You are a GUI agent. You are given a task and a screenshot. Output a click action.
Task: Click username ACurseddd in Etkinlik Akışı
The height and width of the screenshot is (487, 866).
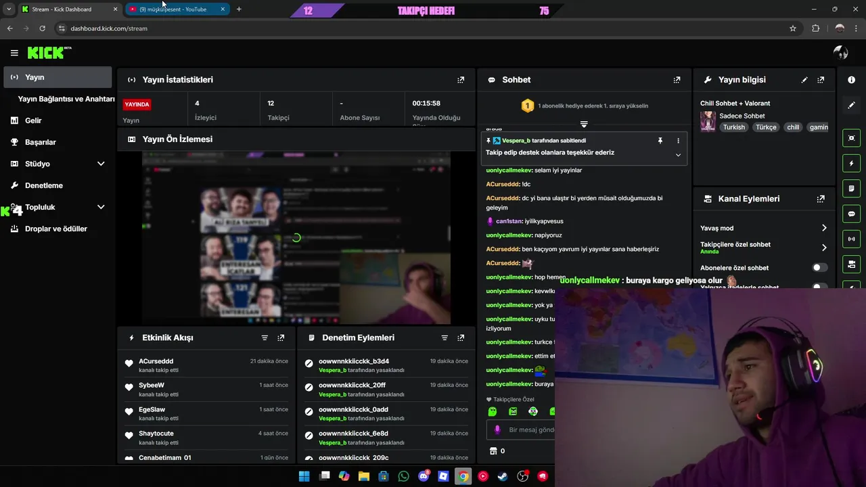(156, 361)
